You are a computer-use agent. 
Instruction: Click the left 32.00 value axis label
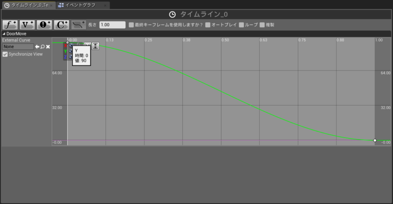pos(57,108)
